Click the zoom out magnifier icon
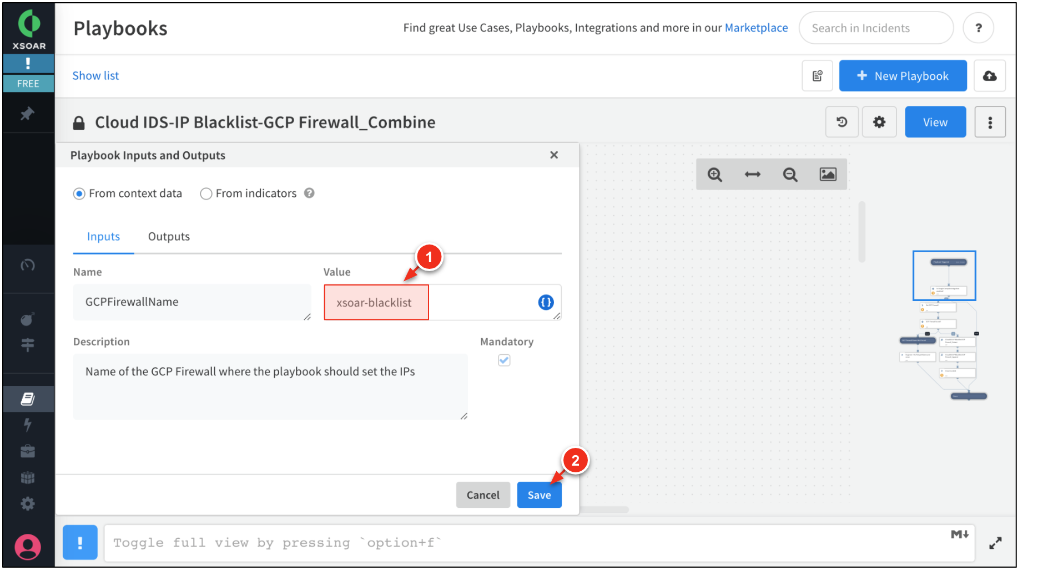The height and width of the screenshot is (571, 1038). 790,175
